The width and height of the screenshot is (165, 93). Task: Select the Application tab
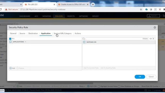point(46,33)
